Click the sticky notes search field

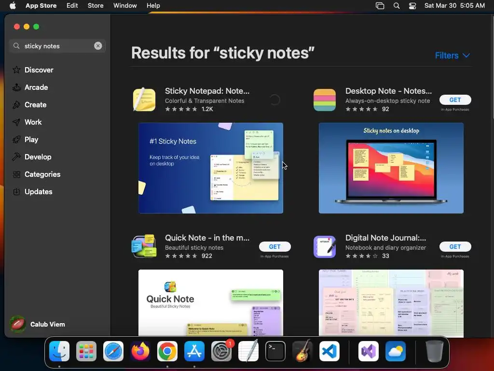[x=57, y=46]
